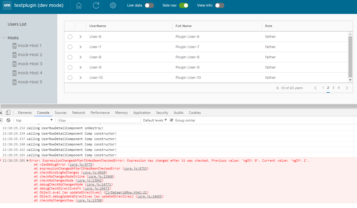
Task: Open the Audits tab
Action: coord(178,113)
